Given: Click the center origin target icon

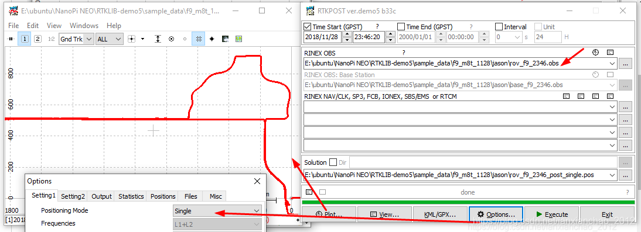Looking at the screenshot, I should pos(171,39).
